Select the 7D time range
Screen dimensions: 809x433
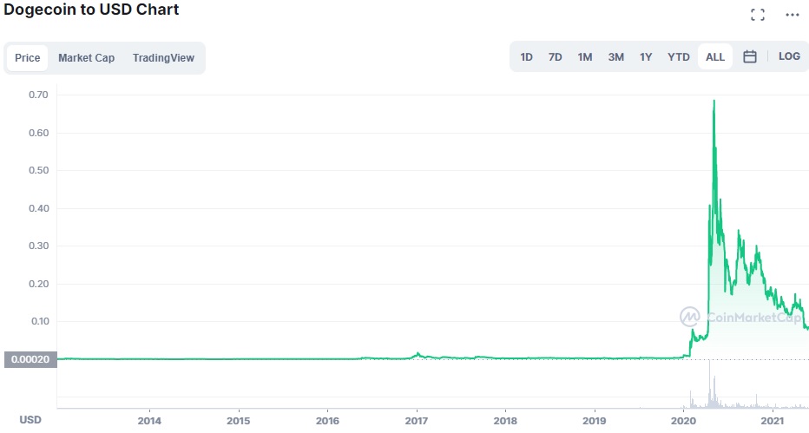coord(556,57)
